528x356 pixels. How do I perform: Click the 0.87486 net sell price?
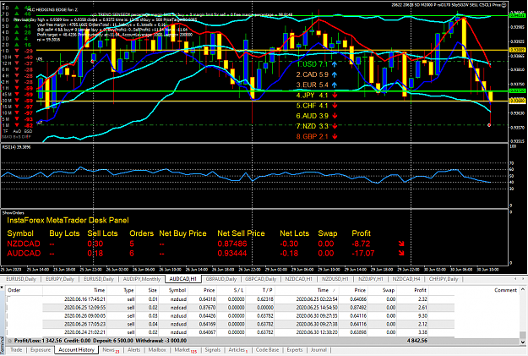click(232, 244)
